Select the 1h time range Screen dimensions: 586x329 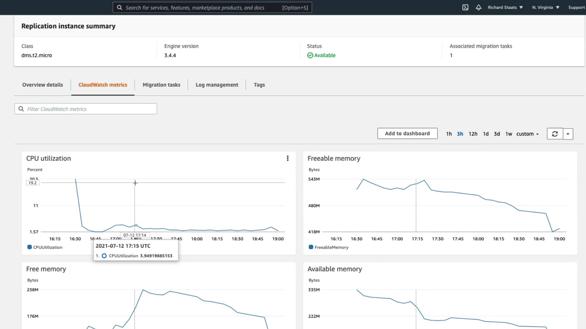click(449, 134)
